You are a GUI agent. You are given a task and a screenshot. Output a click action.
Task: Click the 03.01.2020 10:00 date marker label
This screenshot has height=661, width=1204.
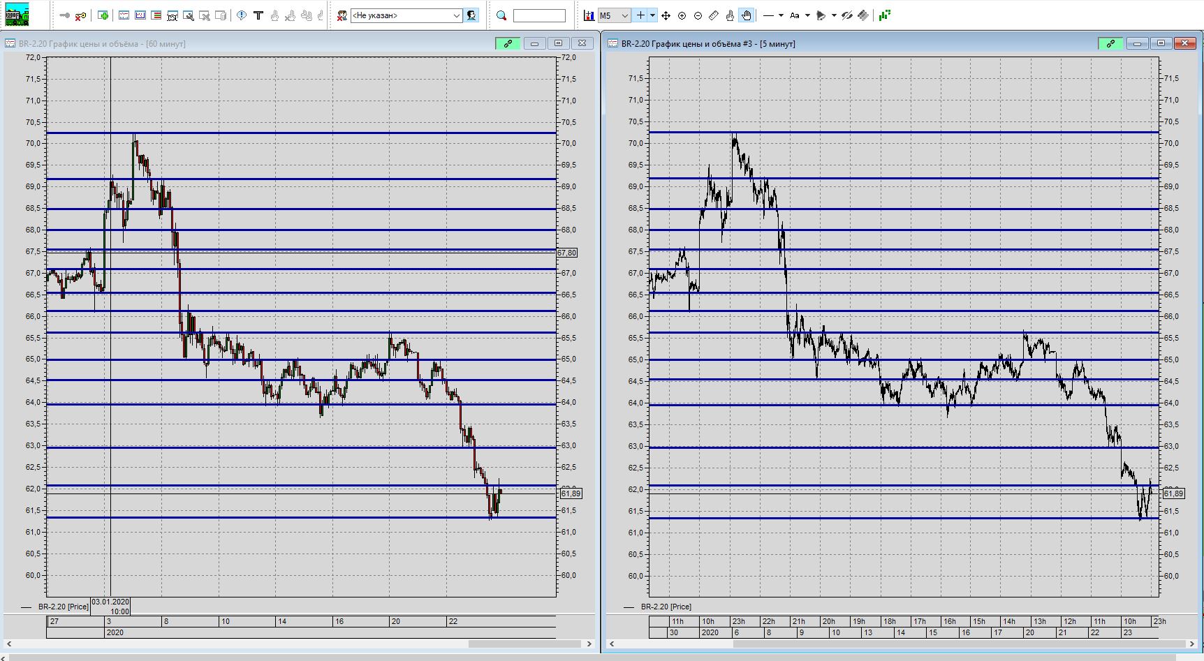click(x=111, y=606)
